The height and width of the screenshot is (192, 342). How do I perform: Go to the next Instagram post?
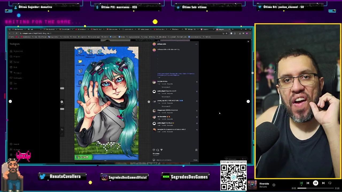click(x=248, y=101)
